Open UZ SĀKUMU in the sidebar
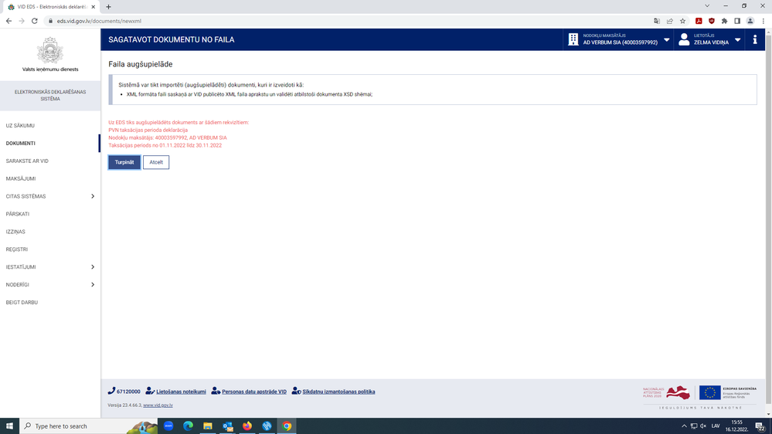Viewport: 772px width, 434px height. pyautogui.click(x=20, y=125)
